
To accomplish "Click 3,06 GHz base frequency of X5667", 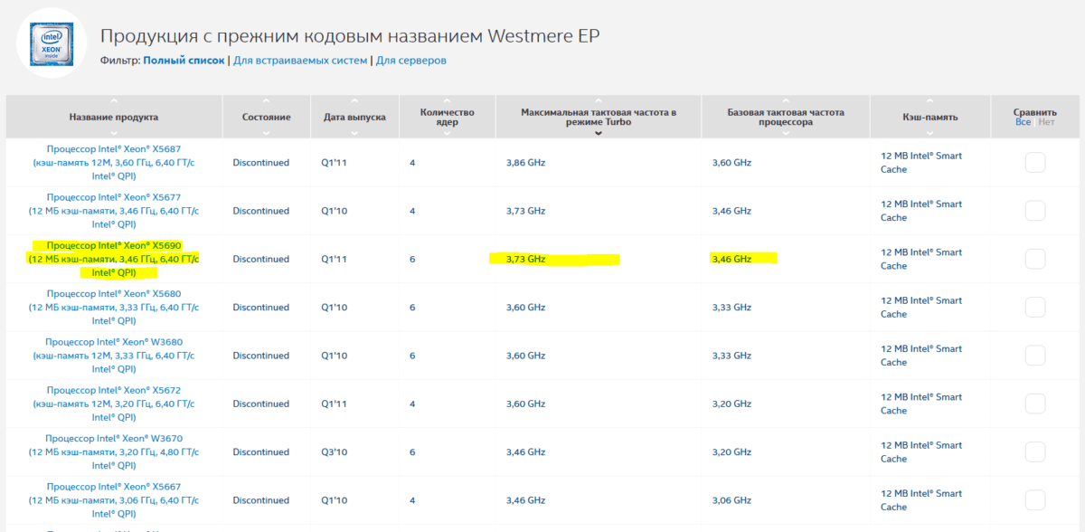I will point(731,499).
